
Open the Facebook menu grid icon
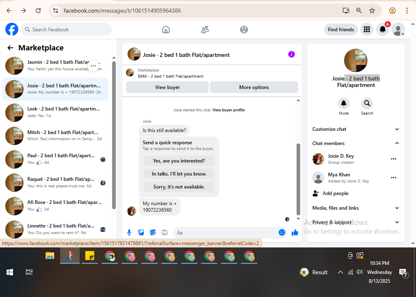[x=367, y=30]
